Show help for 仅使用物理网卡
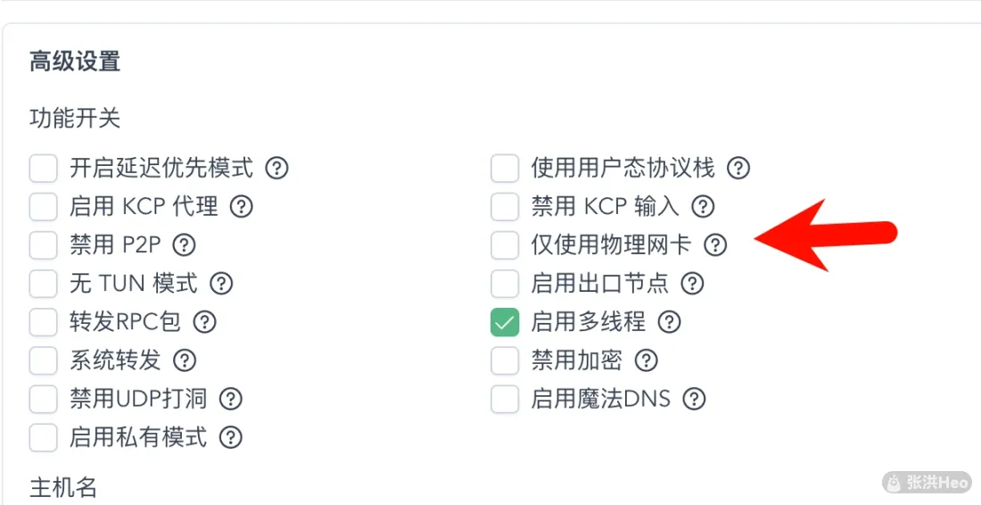 715,244
